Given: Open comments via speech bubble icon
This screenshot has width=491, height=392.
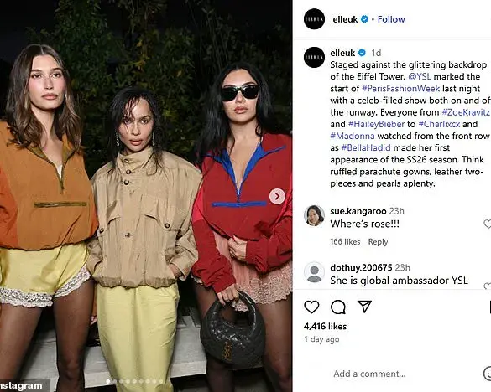Looking at the screenshot, I should click(x=338, y=307).
